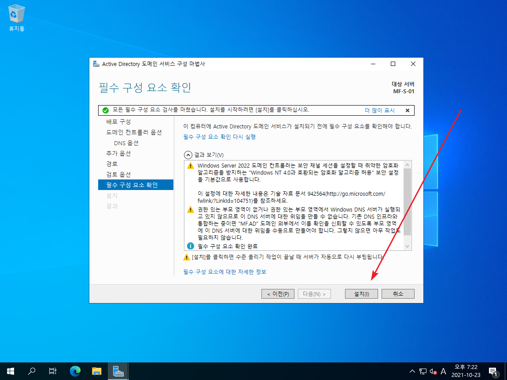Click the network tray icon
Viewport: 507px width, 380px height.
click(x=423, y=372)
